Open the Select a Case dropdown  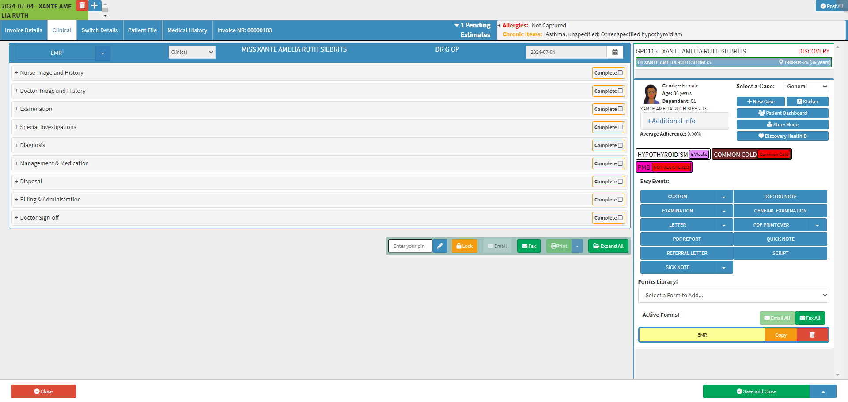click(806, 87)
